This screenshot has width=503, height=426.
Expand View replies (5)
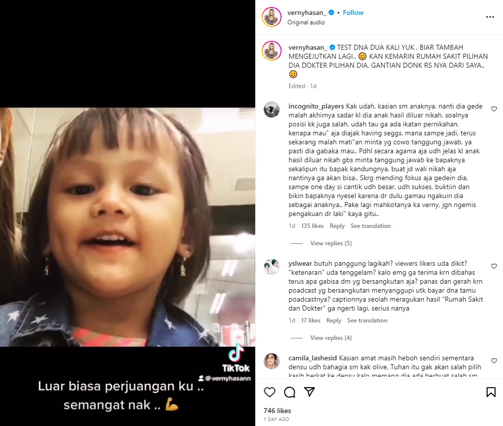coord(331,243)
